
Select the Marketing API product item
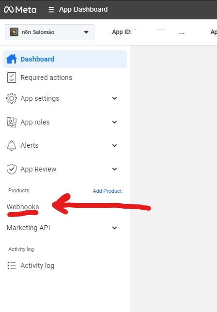point(28,228)
